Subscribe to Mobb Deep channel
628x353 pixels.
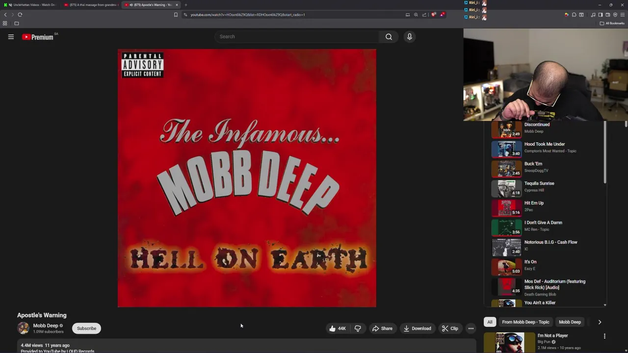tap(86, 328)
